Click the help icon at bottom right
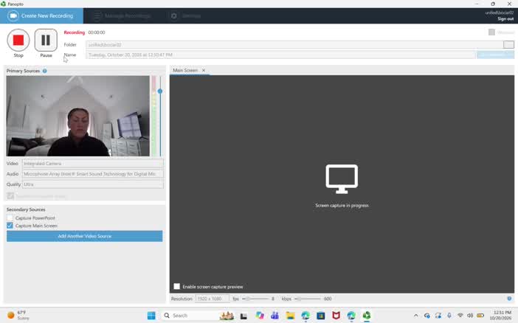 tap(509, 298)
